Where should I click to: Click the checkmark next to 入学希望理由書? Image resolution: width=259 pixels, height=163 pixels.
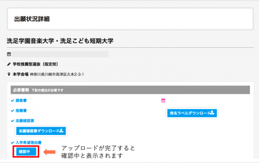coord(13,143)
